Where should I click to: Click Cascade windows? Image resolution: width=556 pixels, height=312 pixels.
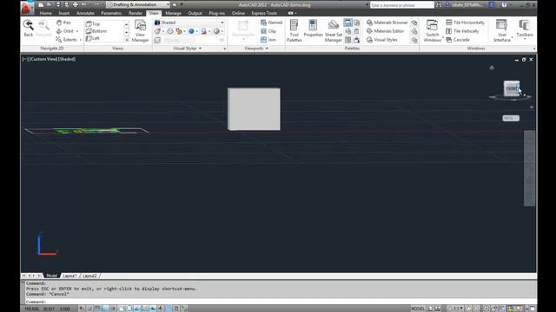click(x=458, y=40)
